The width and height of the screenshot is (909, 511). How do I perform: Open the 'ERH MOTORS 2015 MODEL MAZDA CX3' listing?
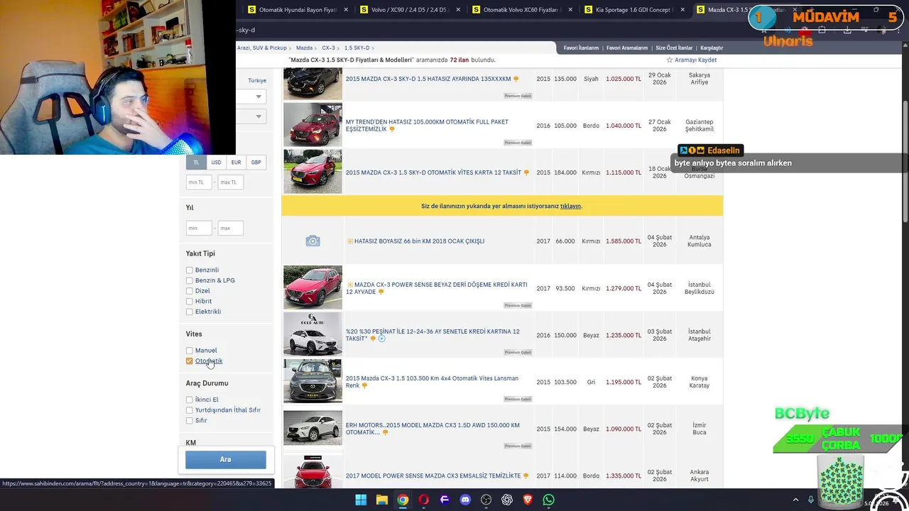[x=432, y=429]
